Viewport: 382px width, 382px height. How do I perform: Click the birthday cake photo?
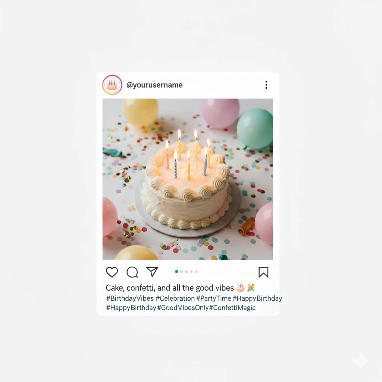point(188,179)
